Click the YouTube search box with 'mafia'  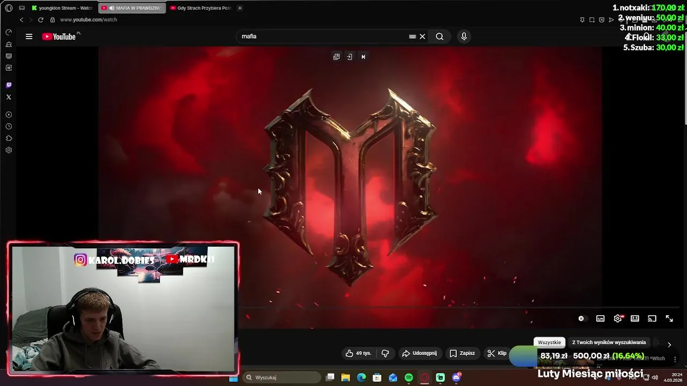pyautogui.click(x=322, y=36)
